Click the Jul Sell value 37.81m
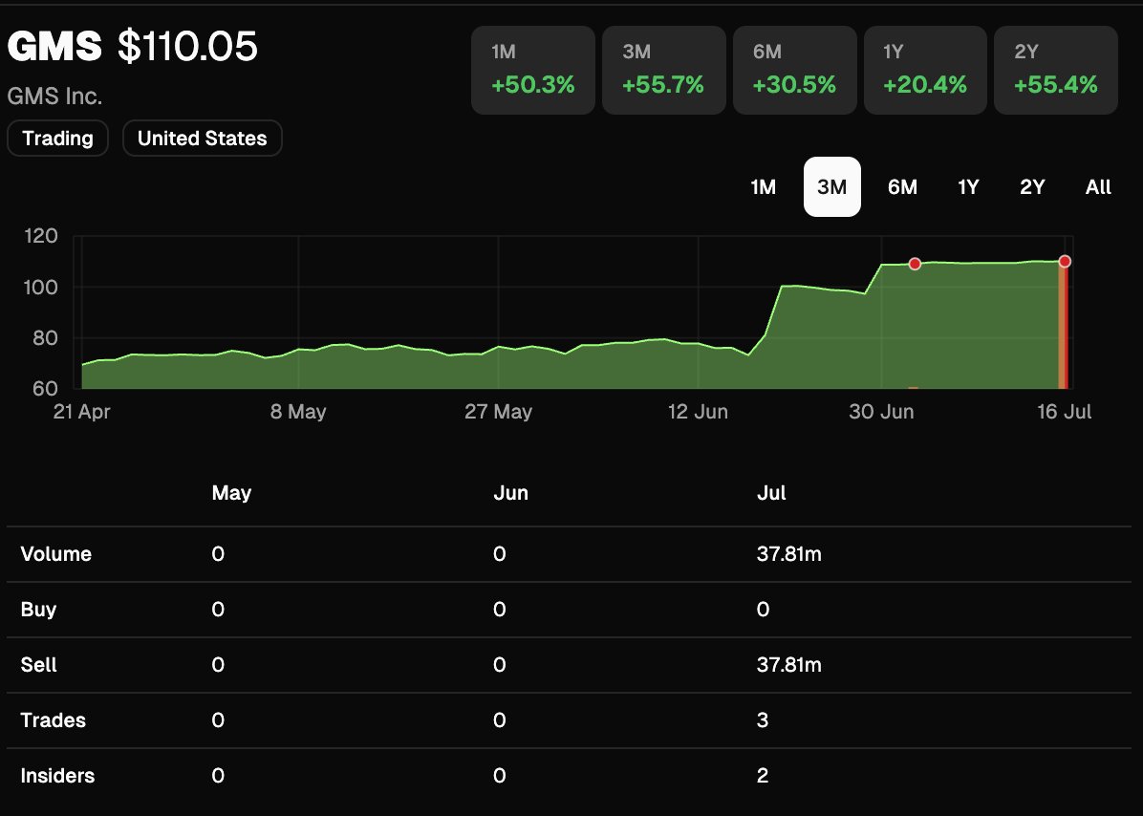Image resolution: width=1143 pixels, height=816 pixels. click(x=788, y=664)
